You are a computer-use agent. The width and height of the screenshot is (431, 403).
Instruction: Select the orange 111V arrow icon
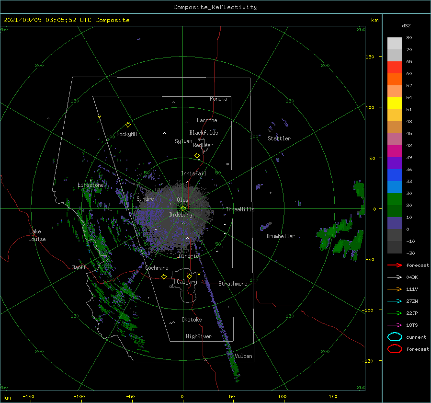click(395, 289)
